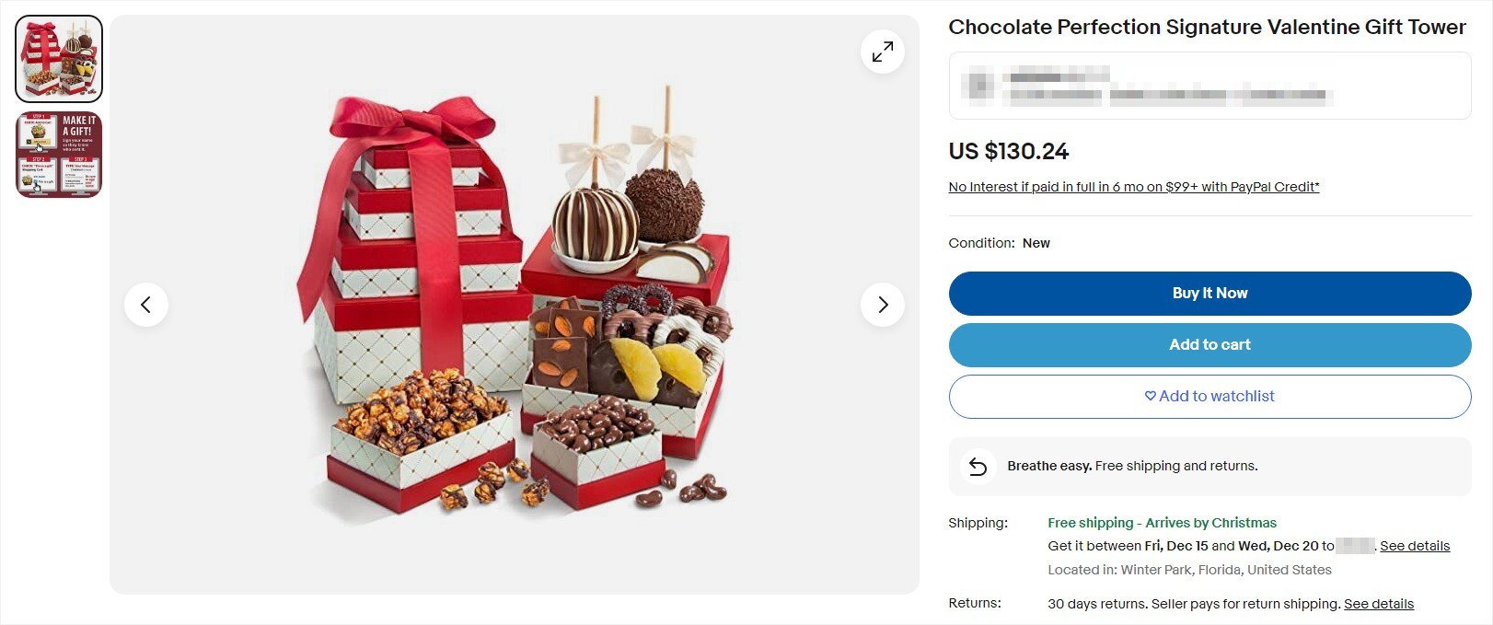Screen dimensions: 1493x625
Task: Click the product title text
Action: [1206, 27]
